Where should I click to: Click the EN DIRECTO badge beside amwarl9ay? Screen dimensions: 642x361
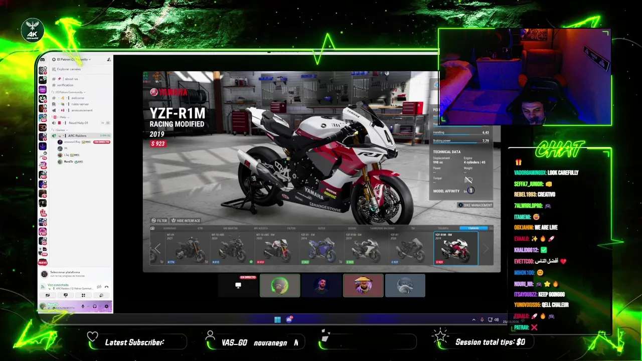tap(102, 142)
